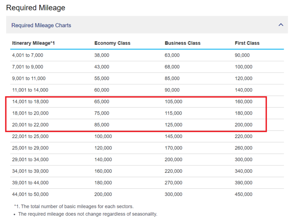Click the 38,000 economy class value

click(102, 55)
